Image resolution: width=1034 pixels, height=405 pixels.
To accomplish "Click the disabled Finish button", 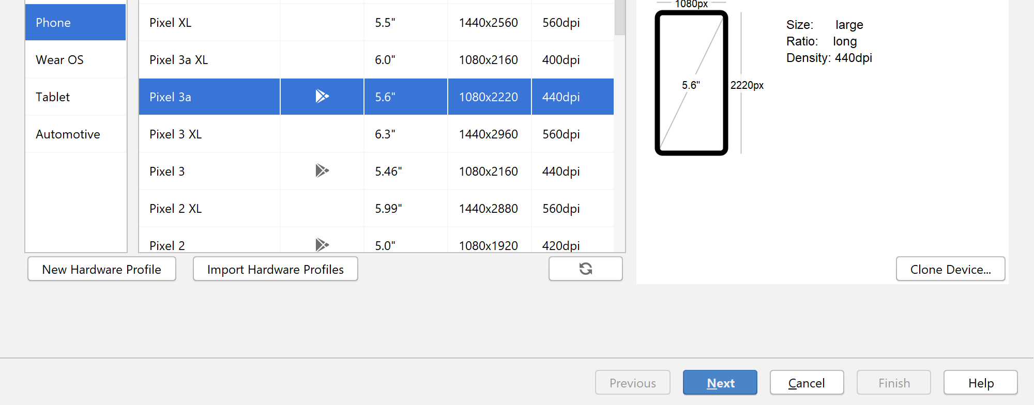I will 894,383.
